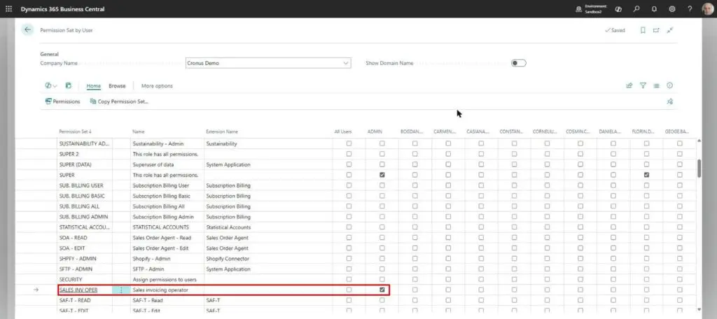
Task: Click the Permissions action
Action: pyautogui.click(x=62, y=101)
